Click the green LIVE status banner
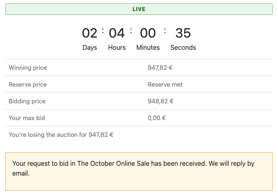Viewport: 278px width, 194px height. tap(139, 9)
